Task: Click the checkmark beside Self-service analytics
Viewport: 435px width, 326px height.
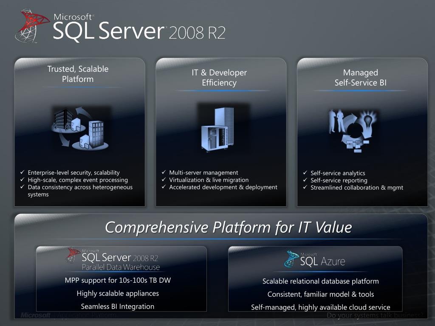Action: click(305, 173)
